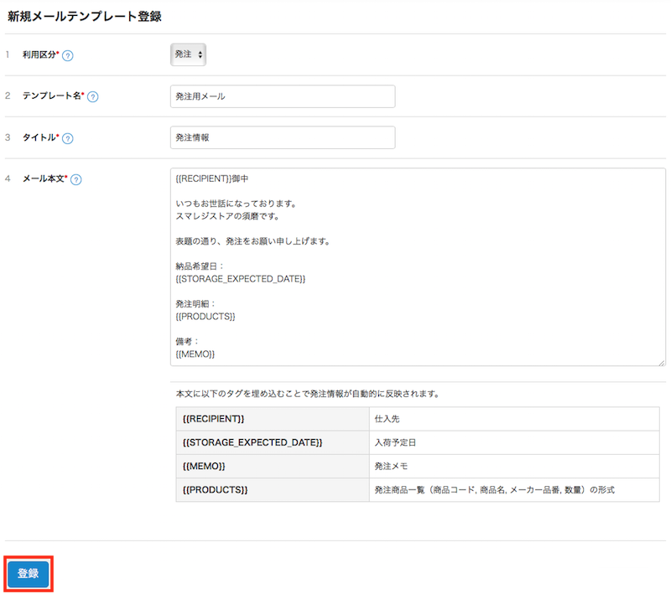Select the 発注メモ description cell

click(513, 466)
